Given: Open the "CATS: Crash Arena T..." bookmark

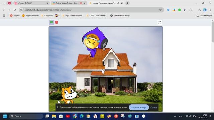Looking at the screenshot, I should pyautogui.click(x=97, y=16).
